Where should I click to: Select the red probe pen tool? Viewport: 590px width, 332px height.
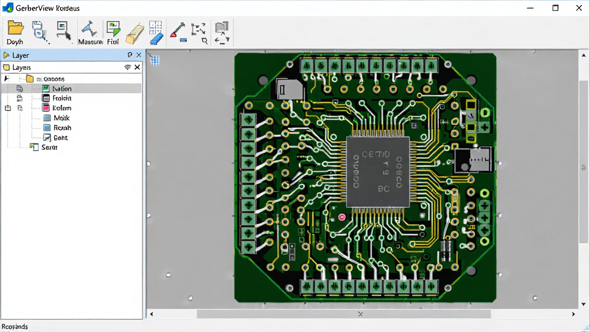point(177,32)
